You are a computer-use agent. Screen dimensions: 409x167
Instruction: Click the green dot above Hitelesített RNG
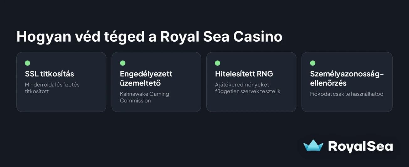click(x=218, y=63)
